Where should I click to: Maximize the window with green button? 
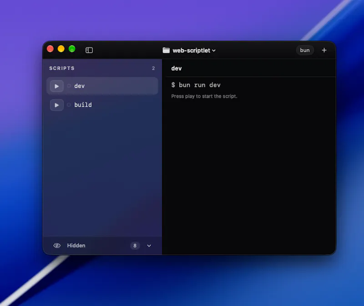click(x=72, y=49)
